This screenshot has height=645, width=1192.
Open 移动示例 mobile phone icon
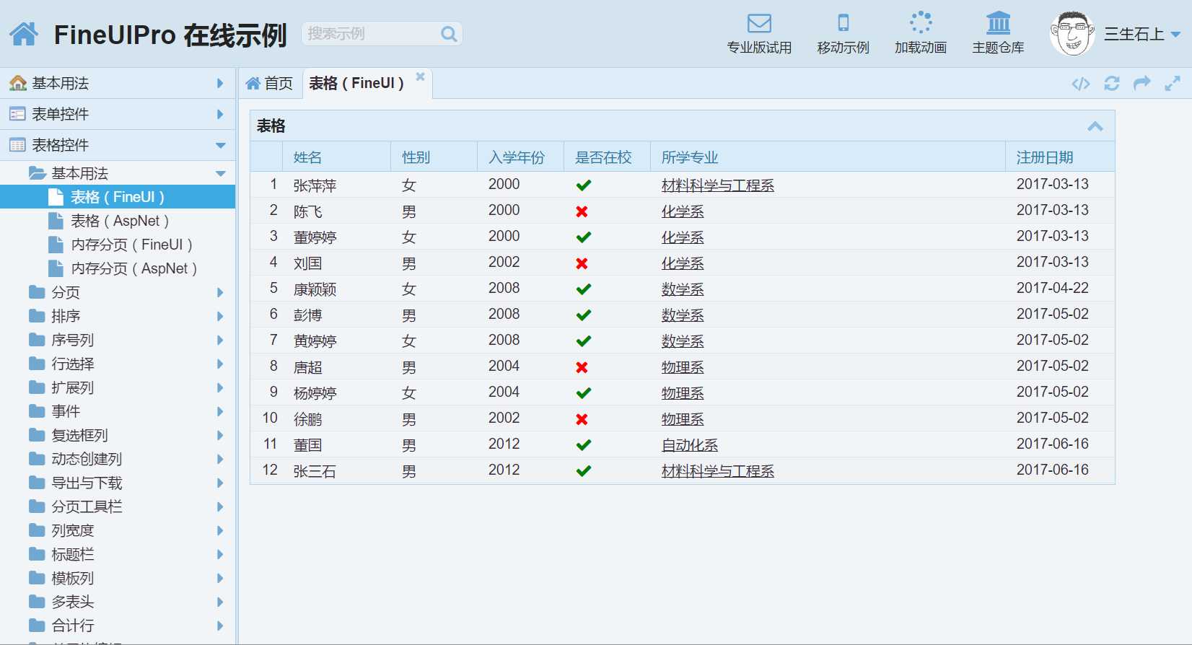pyautogui.click(x=843, y=23)
